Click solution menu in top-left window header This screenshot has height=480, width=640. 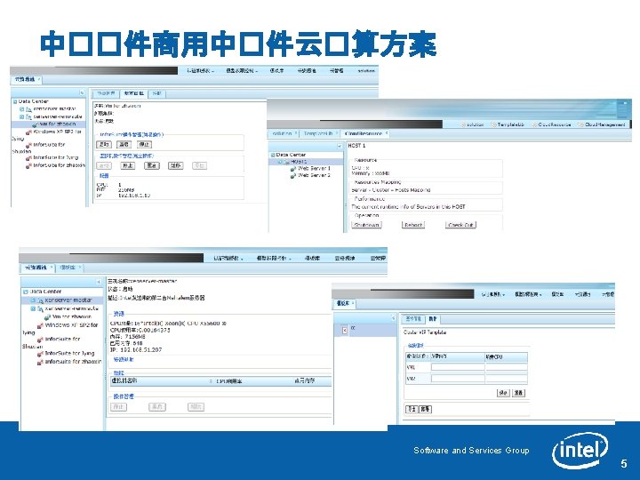point(366,70)
